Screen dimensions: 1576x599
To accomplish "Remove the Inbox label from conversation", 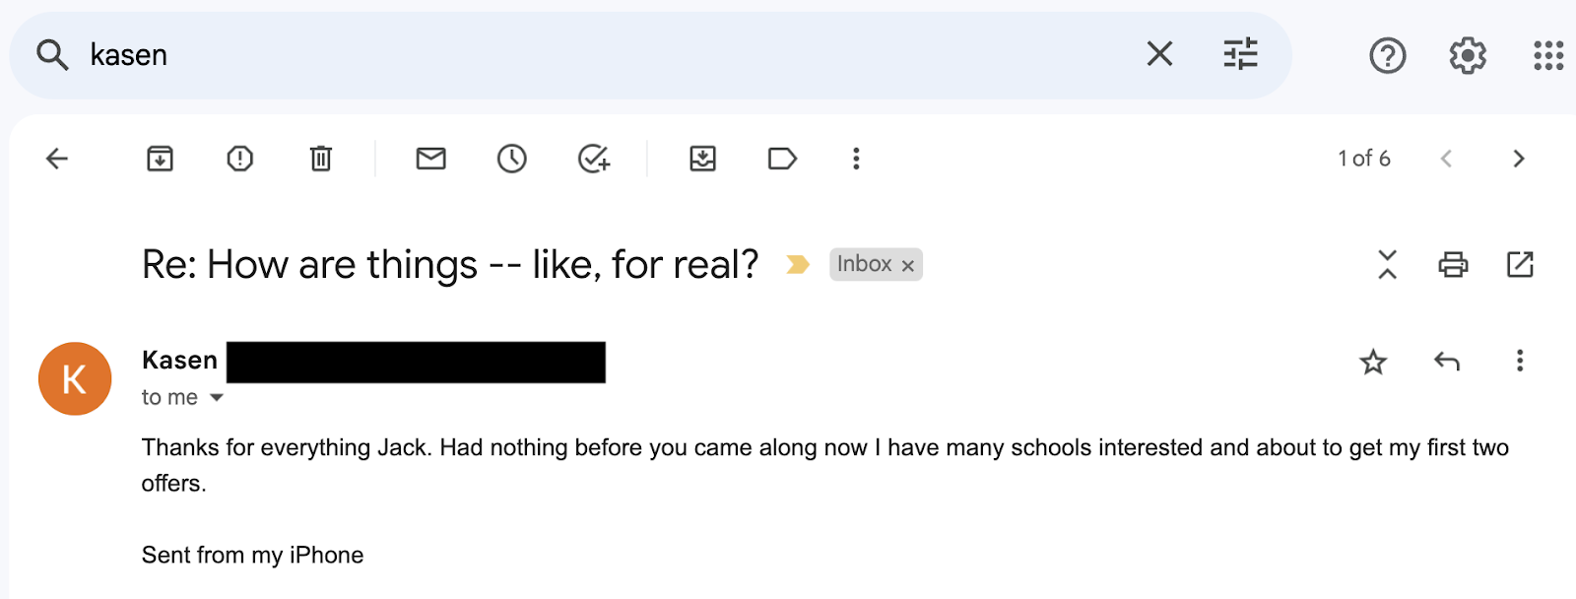I will tap(908, 265).
